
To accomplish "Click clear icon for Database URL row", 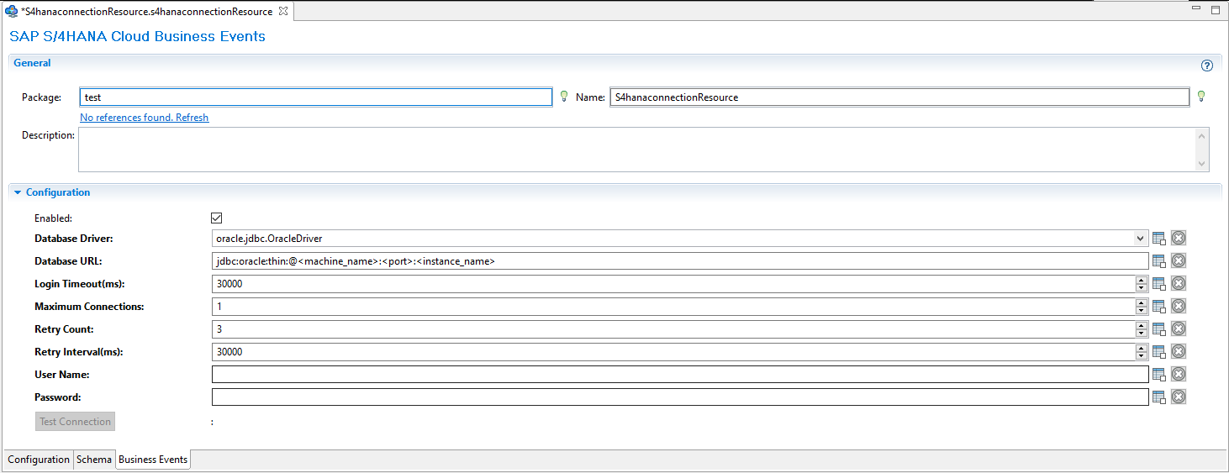I will coord(1179,261).
